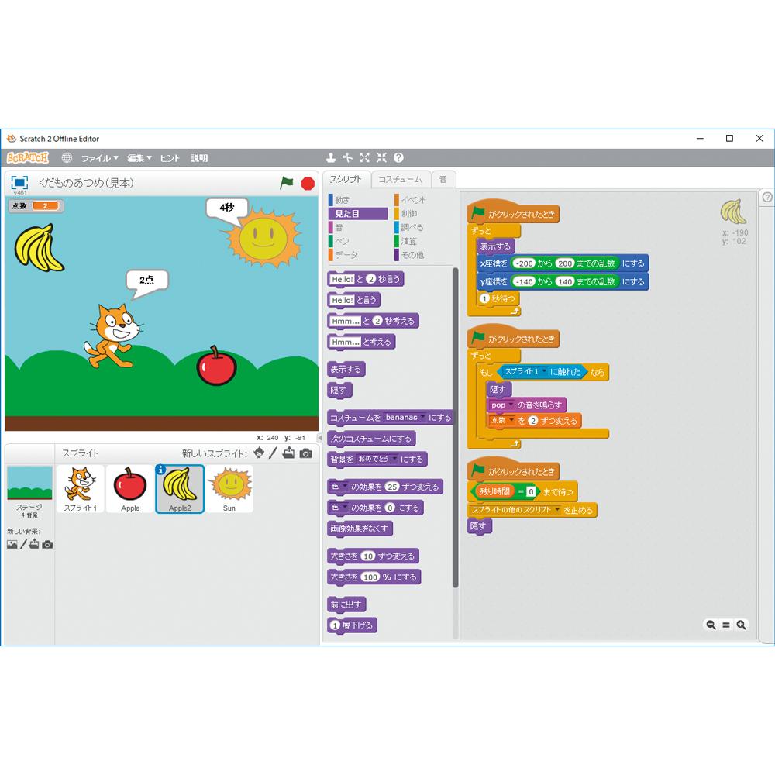
Task: Open the language globe menu
Action: (67, 157)
